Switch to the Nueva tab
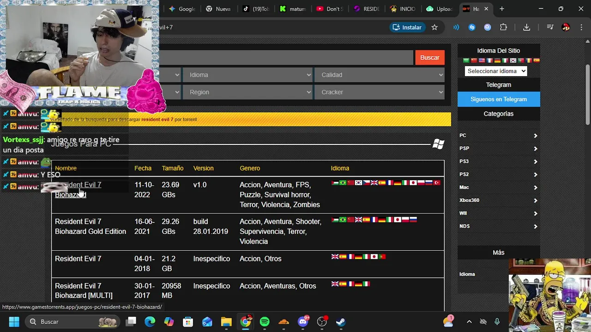 click(x=218, y=9)
